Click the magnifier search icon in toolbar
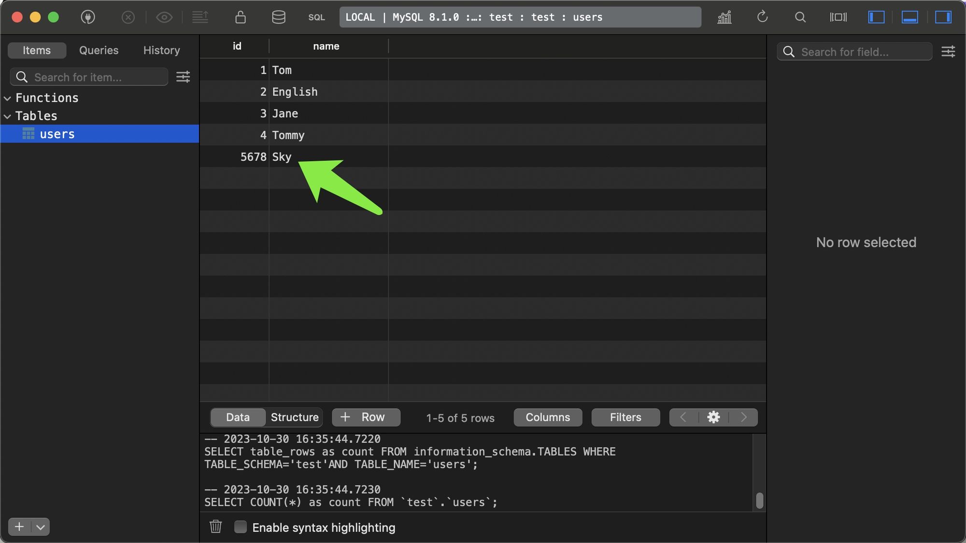The image size is (966, 543). pos(800,17)
